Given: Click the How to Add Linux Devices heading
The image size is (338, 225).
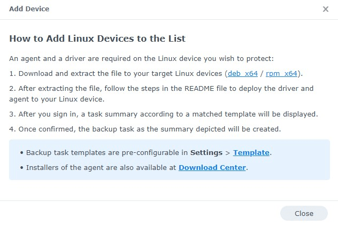Looking at the screenshot, I should click(x=97, y=38).
